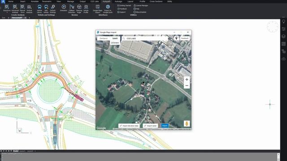This screenshot has width=287, height=161.
Task: Open the Vehicle Library
Action: [x=39, y=8]
